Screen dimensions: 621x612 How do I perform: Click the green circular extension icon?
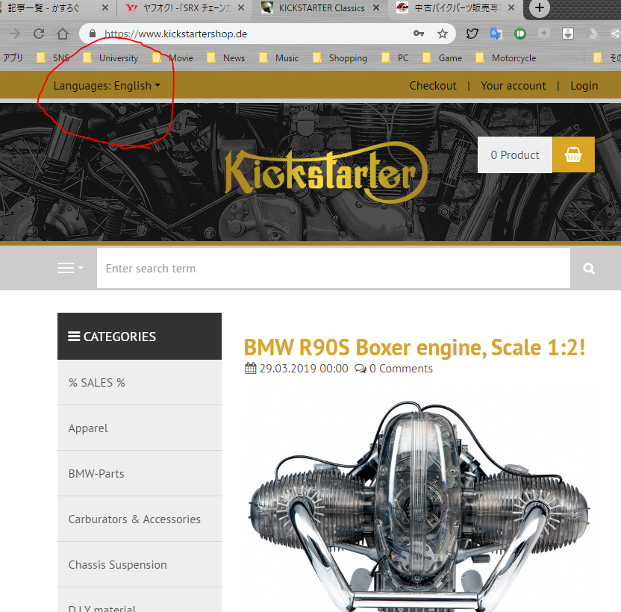pos(520,34)
